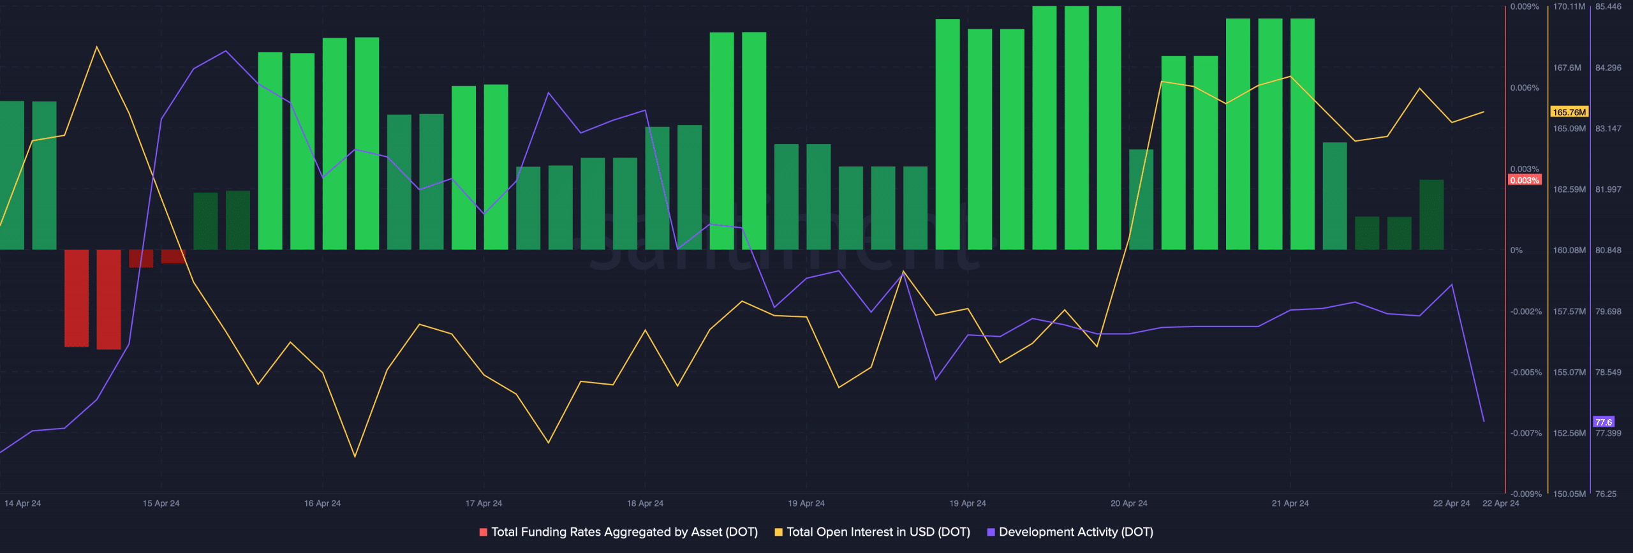Click the 79.698 axis value
The image size is (1633, 553).
pos(1608,312)
